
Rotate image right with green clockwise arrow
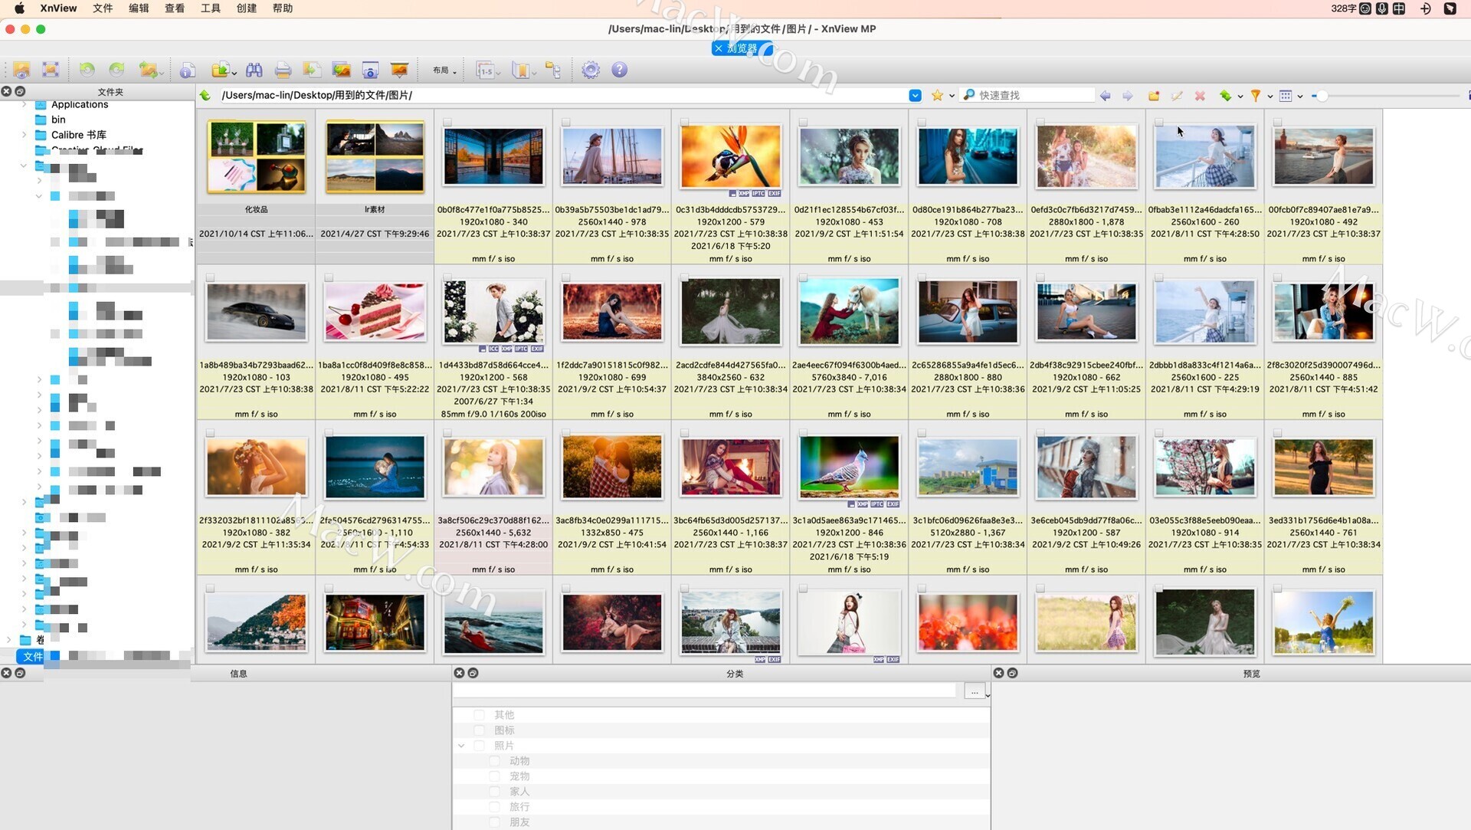coord(116,71)
